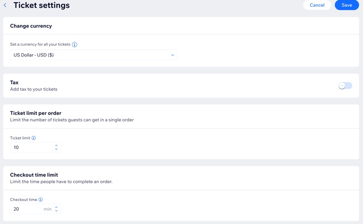This screenshot has height=224, width=363.
Task: Click the Checkout time limit heading
Action: (x=34, y=175)
